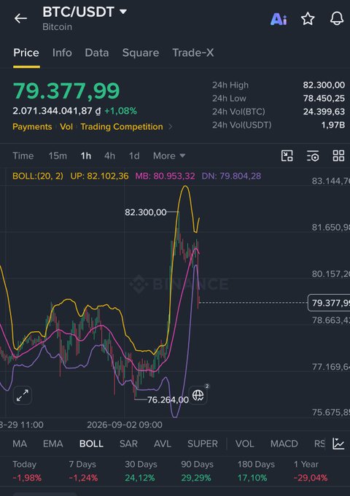Click the 180 Days 17,10% performance
Image resolution: width=350 pixels, height=496 pixels.
(256, 471)
